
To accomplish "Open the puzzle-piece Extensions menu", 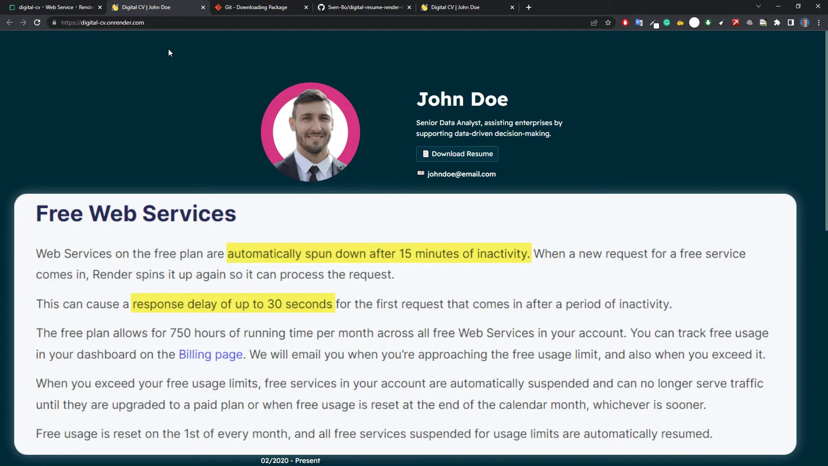I will tap(777, 23).
